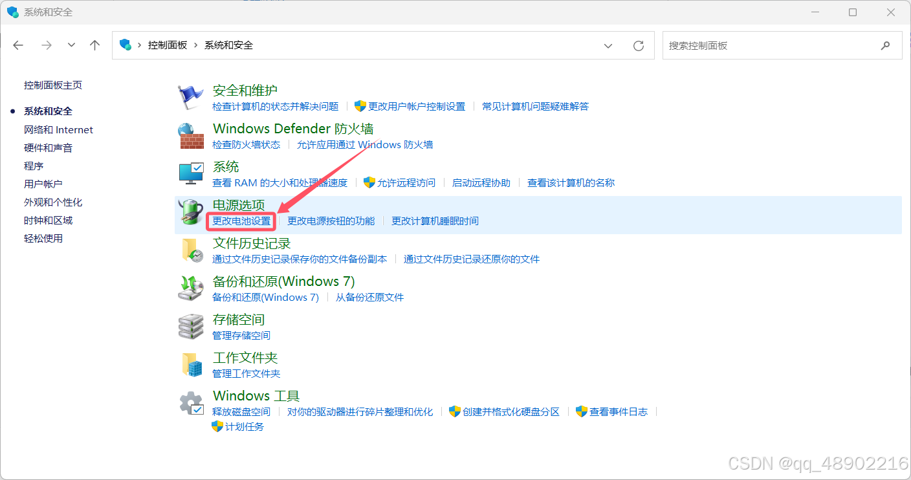Expand chevron between 控制面板 and 系统和安全
The height and width of the screenshot is (480, 911).
tap(196, 45)
